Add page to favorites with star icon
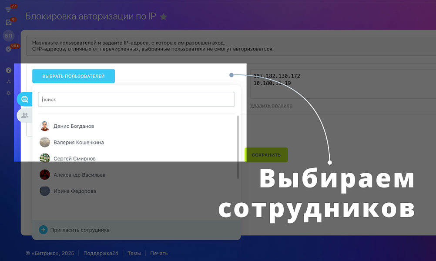The image size is (436, 261). [164, 17]
